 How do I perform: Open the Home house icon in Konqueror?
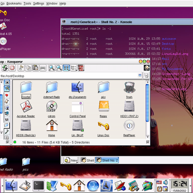[52, 128]
